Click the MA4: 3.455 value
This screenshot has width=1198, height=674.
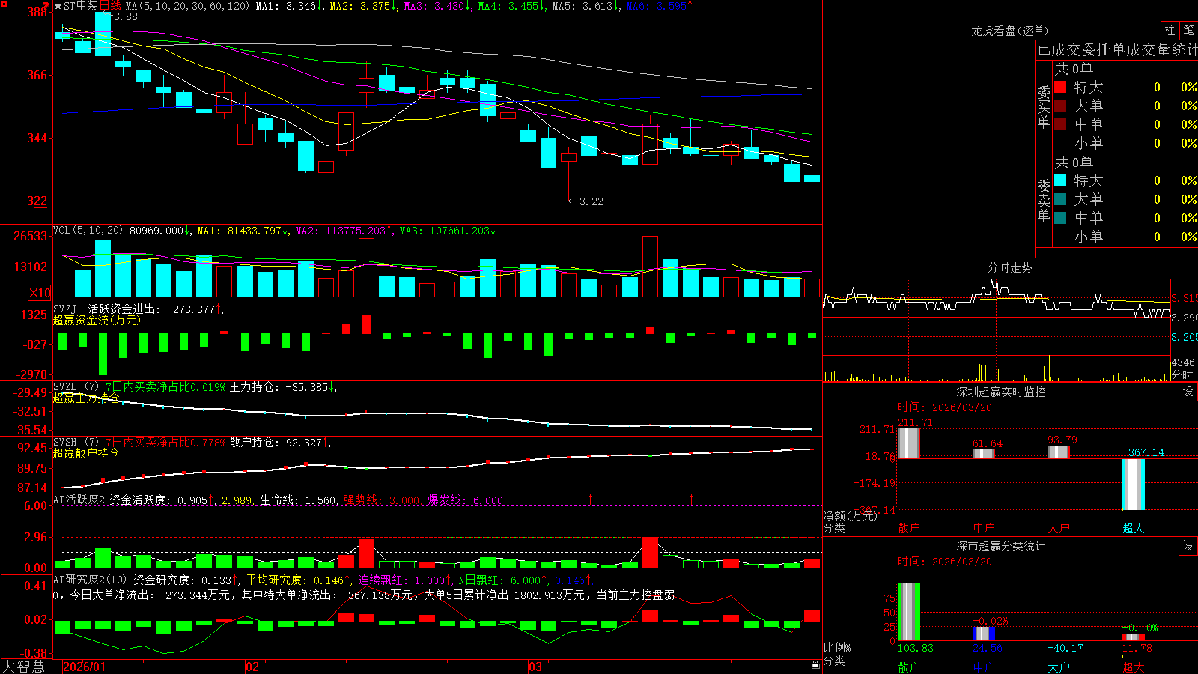(x=511, y=6)
